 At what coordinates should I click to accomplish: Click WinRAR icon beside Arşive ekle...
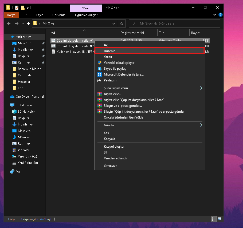pos(100,94)
